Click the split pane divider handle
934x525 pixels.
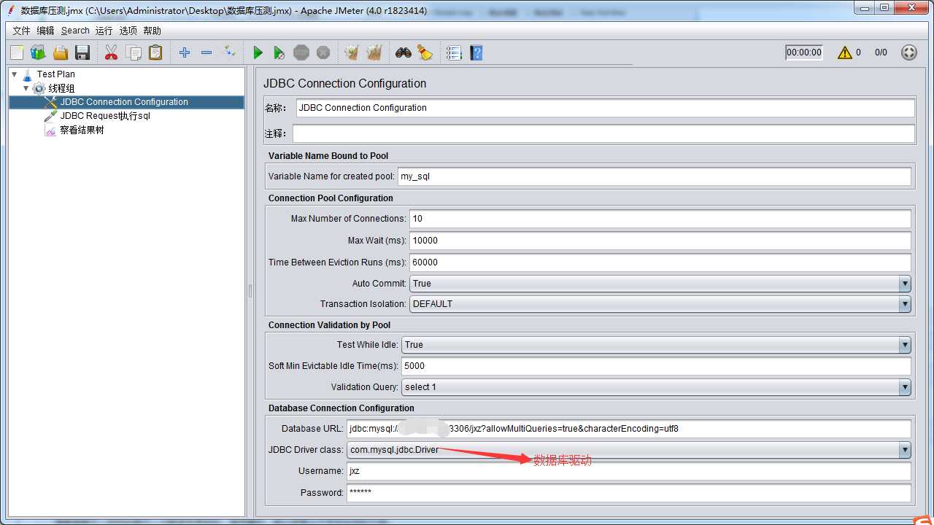pos(250,292)
